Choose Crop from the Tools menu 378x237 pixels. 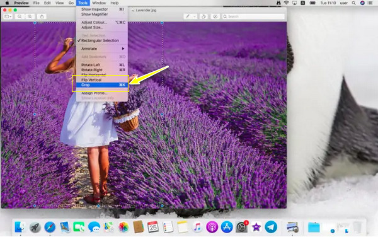tap(101, 85)
